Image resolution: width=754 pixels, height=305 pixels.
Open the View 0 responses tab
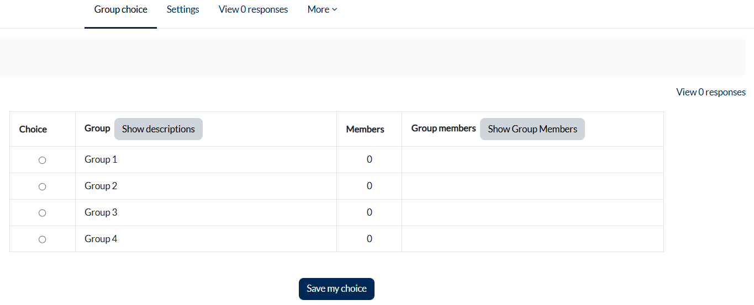253,9
